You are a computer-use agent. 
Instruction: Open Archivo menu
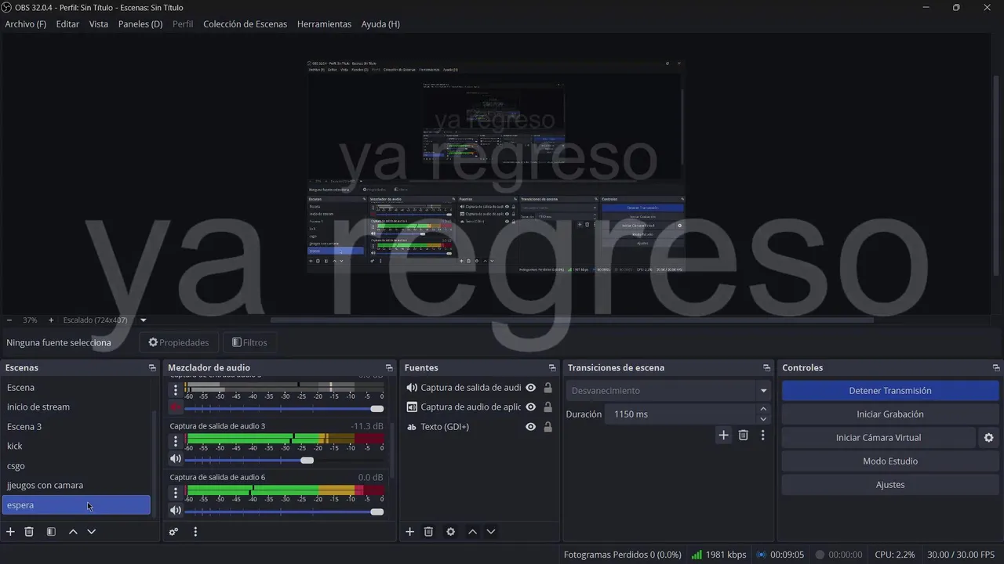point(26,24)
